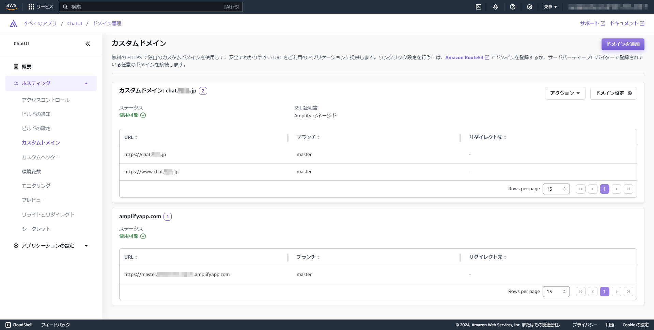Collapse the ホスティング section
The height and width of the screenshot is (330, 654).
51,83
